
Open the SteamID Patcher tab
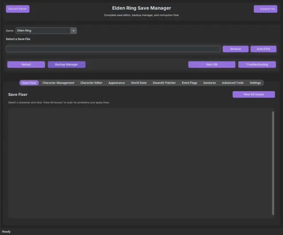164,83
